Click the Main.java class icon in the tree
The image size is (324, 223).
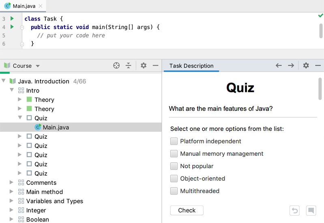pos(38,127)
